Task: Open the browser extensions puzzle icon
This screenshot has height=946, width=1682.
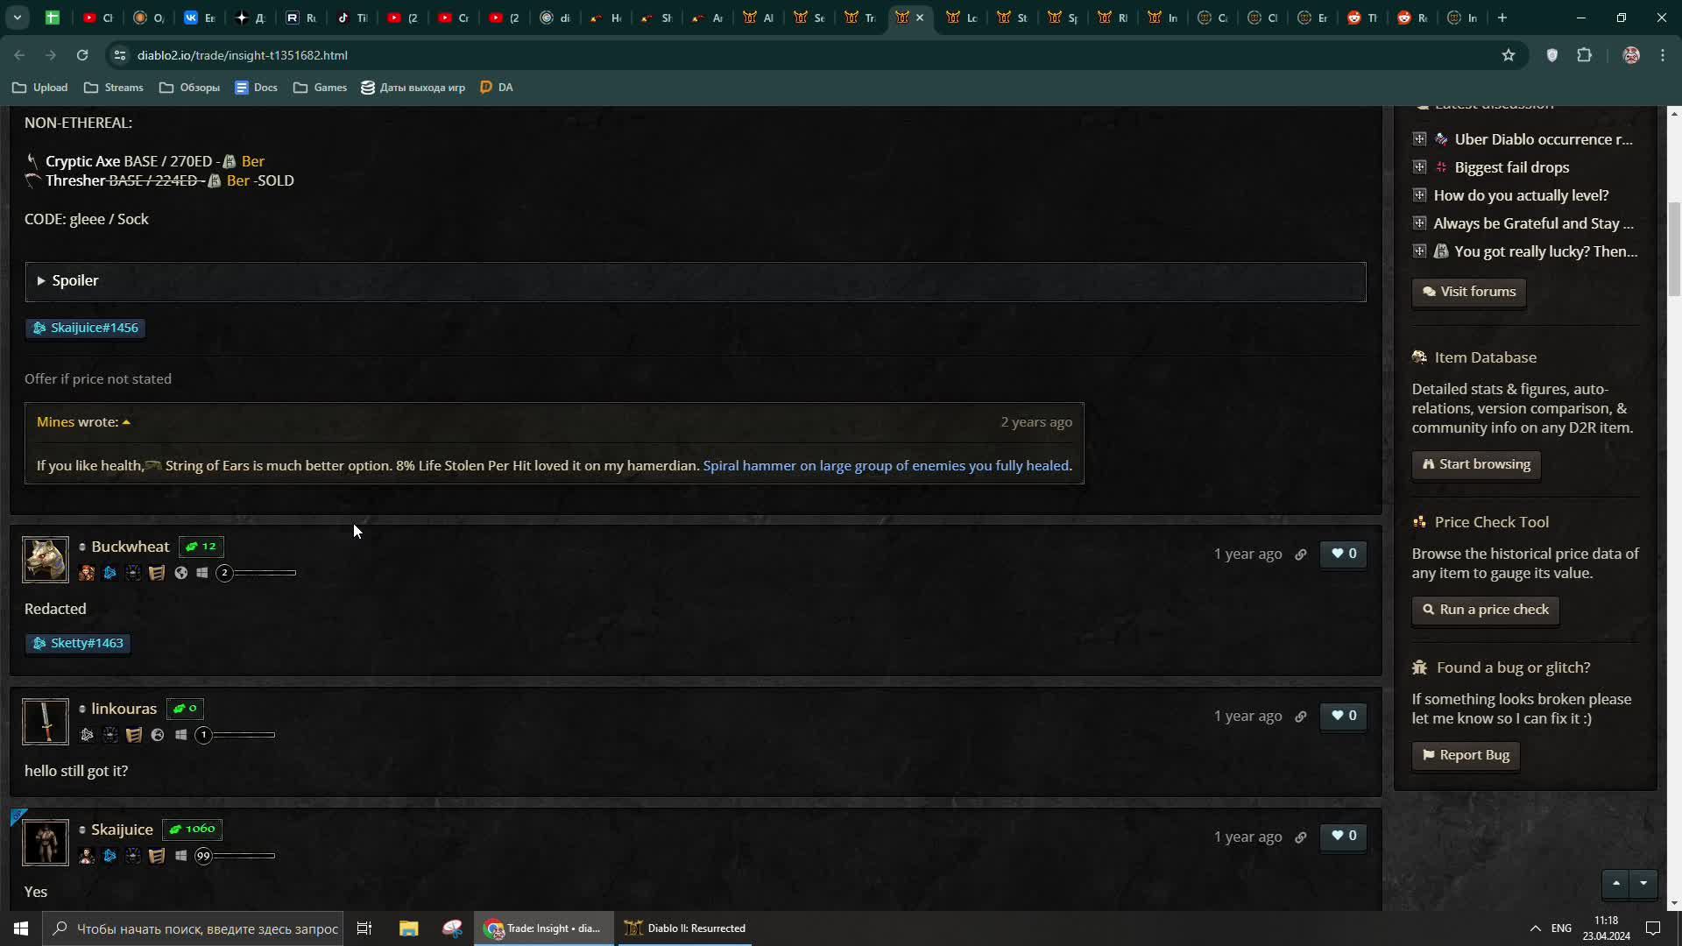Action: 1585,55
